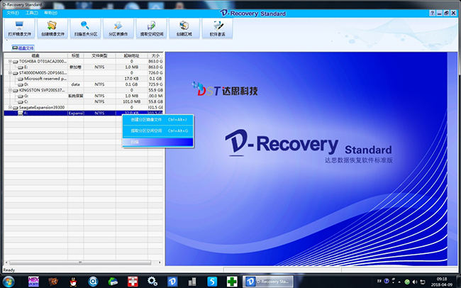Open the QQ penguin taskbar icon
461x288 pixels.
[73, 282]
